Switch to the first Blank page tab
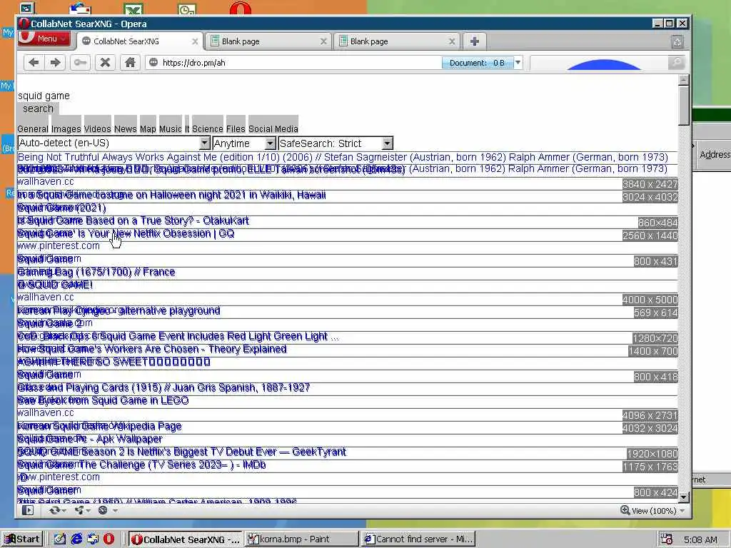731x548 pixels. (268, 41)
